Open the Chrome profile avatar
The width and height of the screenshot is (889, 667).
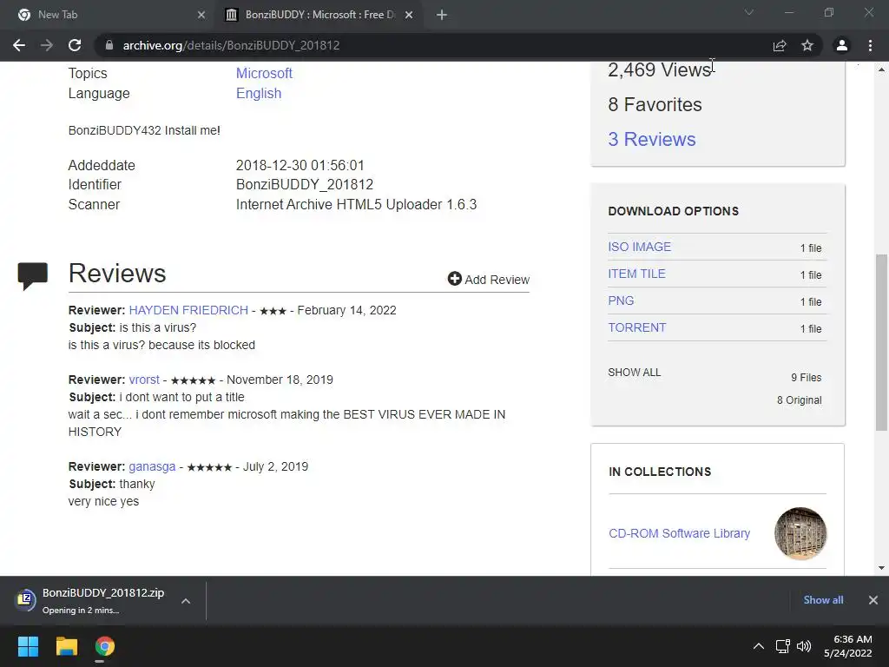(x=842, y=45)
